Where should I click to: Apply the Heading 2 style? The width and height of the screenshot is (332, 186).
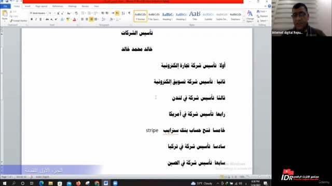181,16
